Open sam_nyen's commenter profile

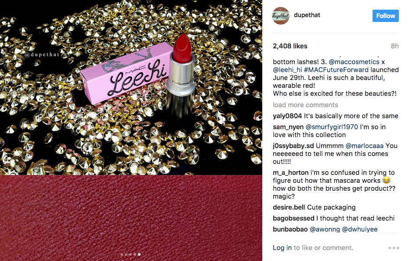click(x=287, y=127)
